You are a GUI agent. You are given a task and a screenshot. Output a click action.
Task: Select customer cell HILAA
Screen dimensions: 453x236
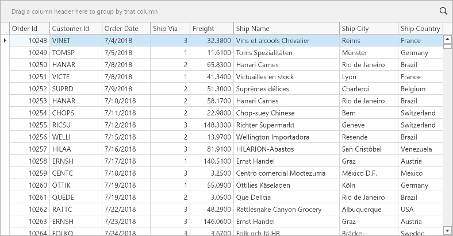pyautogui.click(x=76, y=149)
